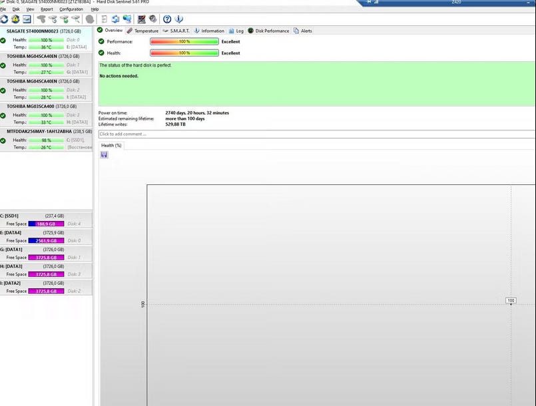Click the C: free space bar 188,9 GB
This screenshot has height=406, width=536.
46,224
